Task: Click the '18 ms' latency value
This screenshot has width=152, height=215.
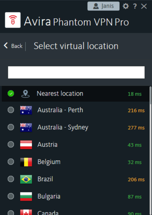Action: point(135,94)
